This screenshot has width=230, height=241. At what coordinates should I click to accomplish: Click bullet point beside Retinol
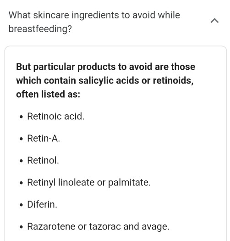[x=22, y=161]
